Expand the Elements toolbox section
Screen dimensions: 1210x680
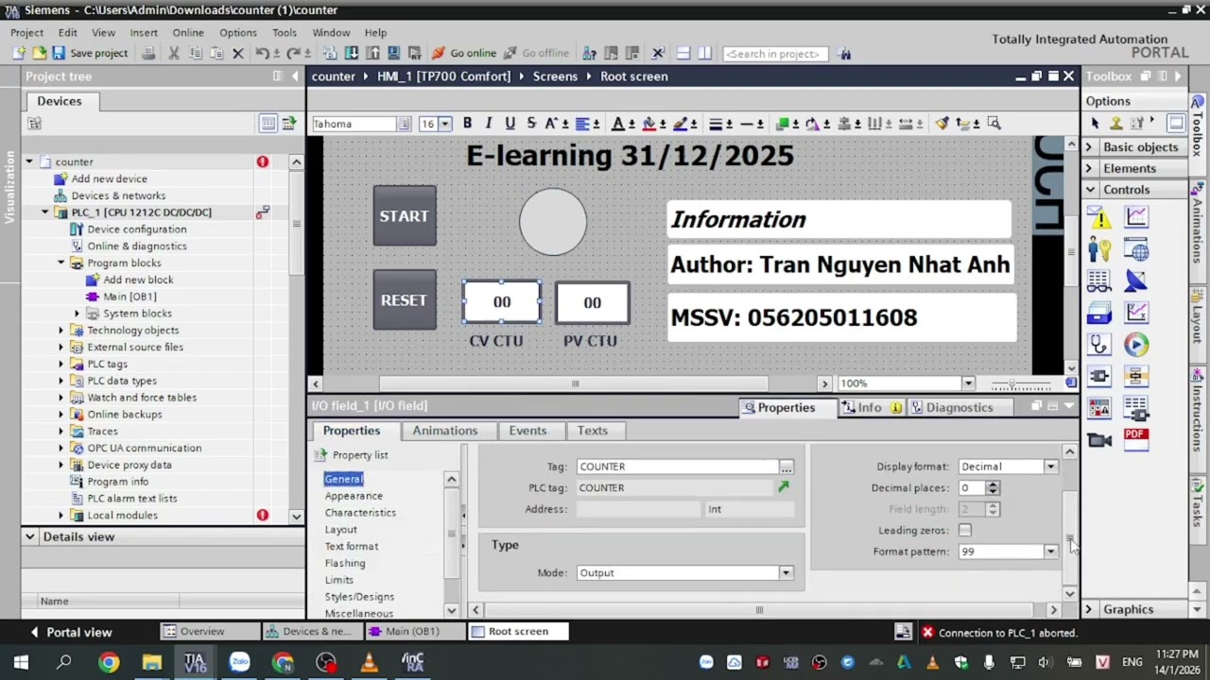1089,169
